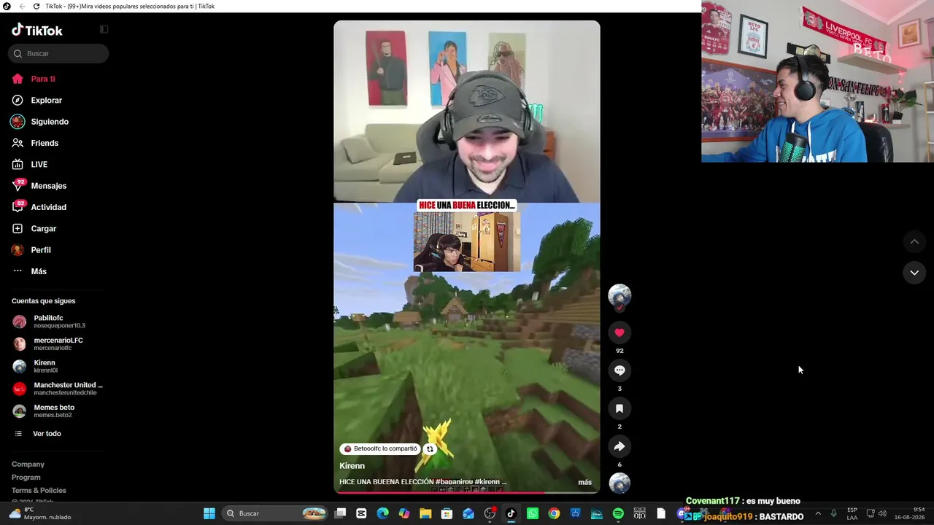Go to next video with down chevron
This screenshot has width=934, height=525.
[914, 273]
